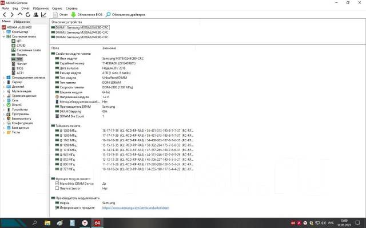
Task: Click the user profile icon in toolbar
Action: click(x=35, y=14)
